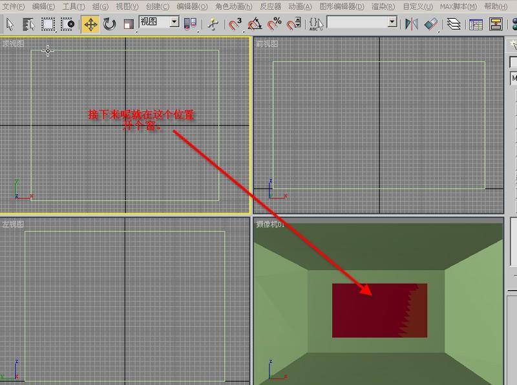Toggle Percent Snap button
The width and height of the screenshot is (517, 385).
pos(275,25)
